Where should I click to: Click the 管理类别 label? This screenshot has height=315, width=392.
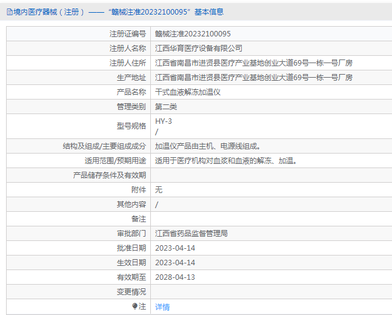click(131, 107)
